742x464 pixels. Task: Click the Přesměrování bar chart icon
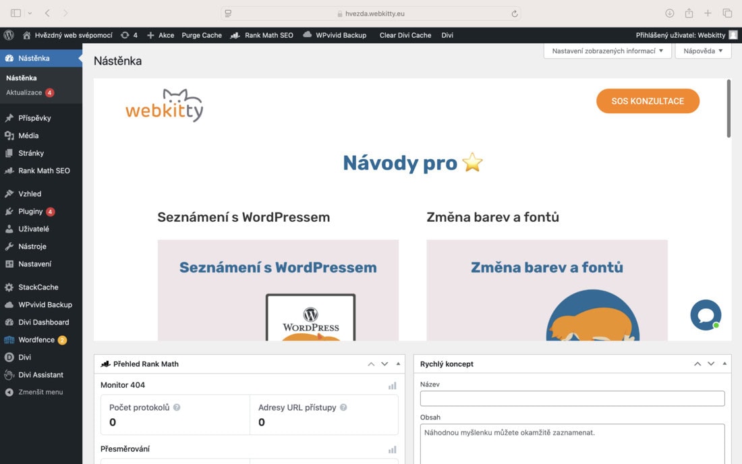[393, 449]
